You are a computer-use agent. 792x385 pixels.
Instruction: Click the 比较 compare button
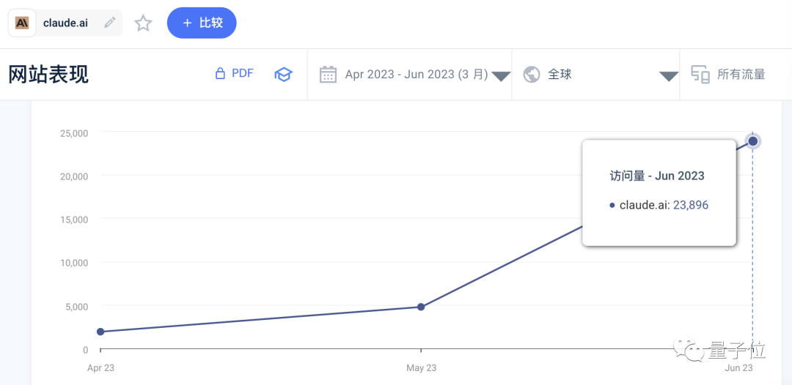coord(202,23)
